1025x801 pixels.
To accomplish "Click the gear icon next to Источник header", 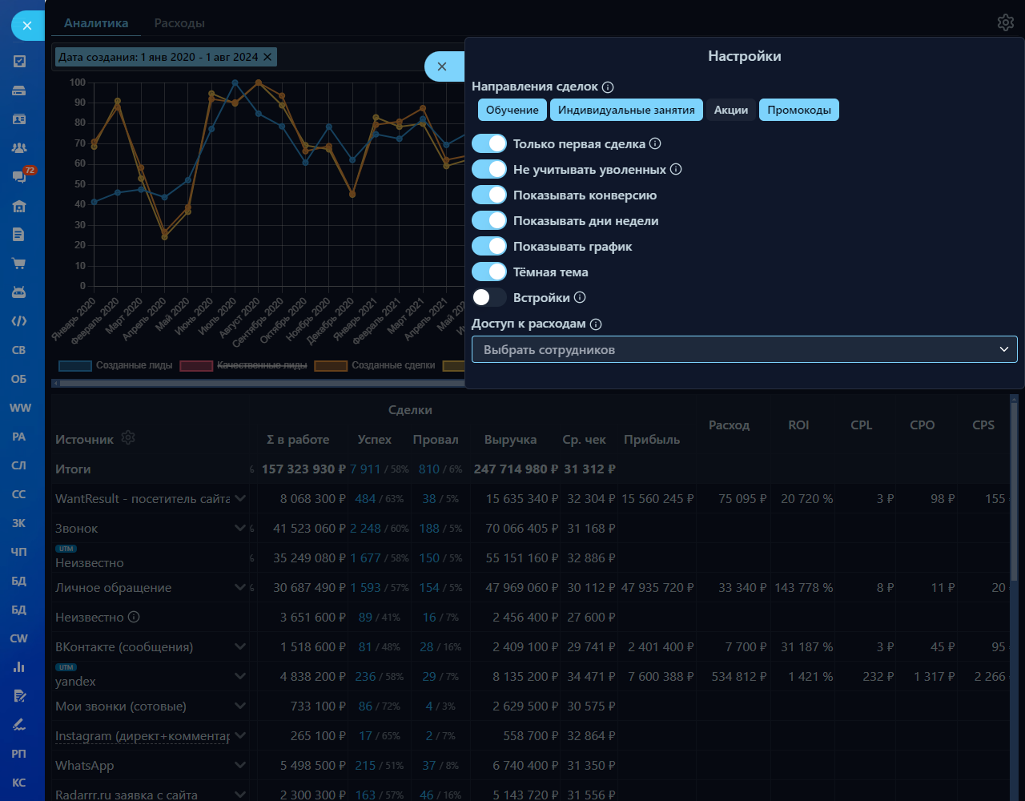I will 128,438.
